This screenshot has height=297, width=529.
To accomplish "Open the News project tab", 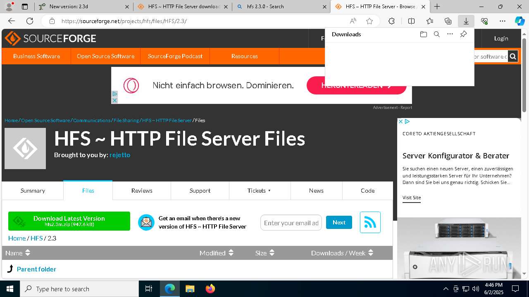I will [316, 191].
